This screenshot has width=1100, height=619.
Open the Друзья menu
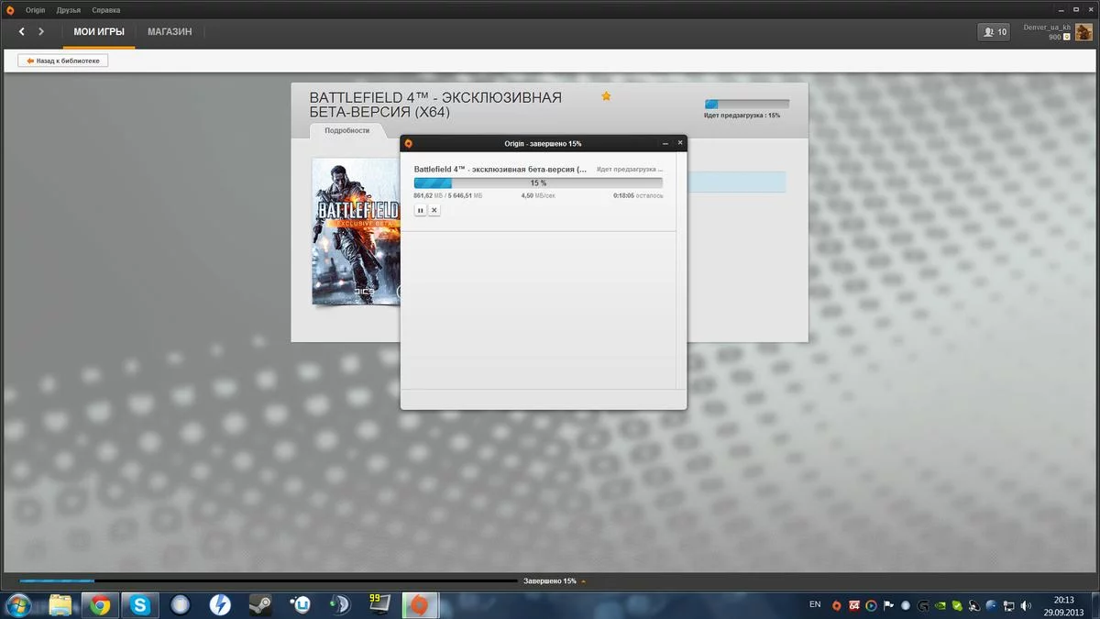(68, 10)
